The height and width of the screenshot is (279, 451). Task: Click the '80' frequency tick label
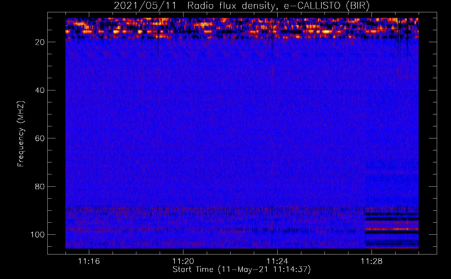click(40, 186)
